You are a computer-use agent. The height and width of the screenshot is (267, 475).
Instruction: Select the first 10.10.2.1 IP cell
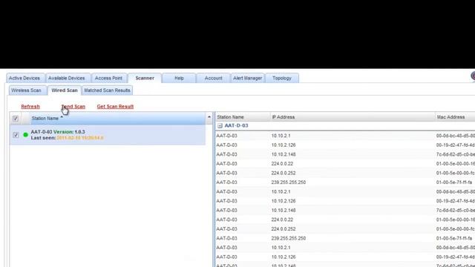(x=281, y=136)
